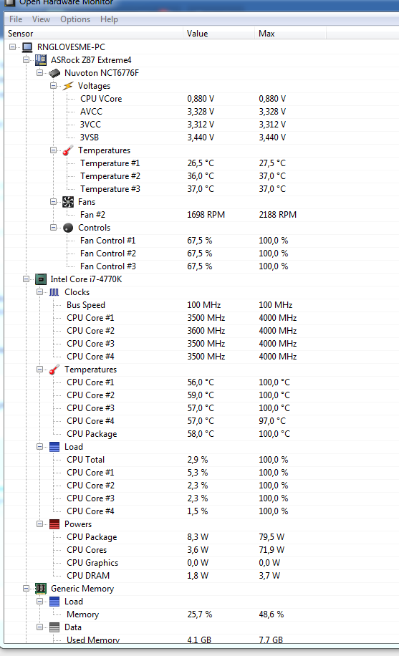Select the Memory load row

coord(202,614)
